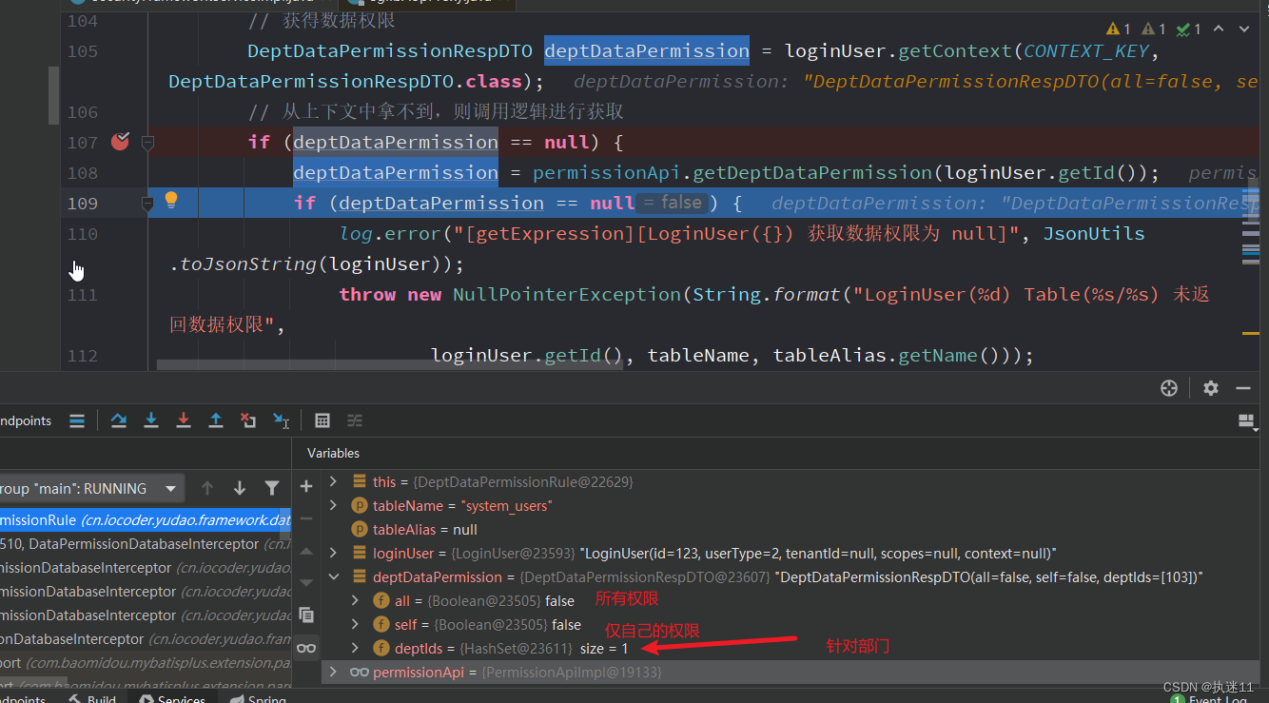
Task: Click the Show Execution Point icon
Action: coord(77,420)
